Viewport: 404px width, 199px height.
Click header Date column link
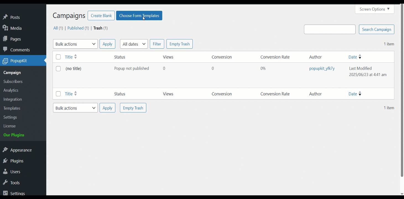353,57
